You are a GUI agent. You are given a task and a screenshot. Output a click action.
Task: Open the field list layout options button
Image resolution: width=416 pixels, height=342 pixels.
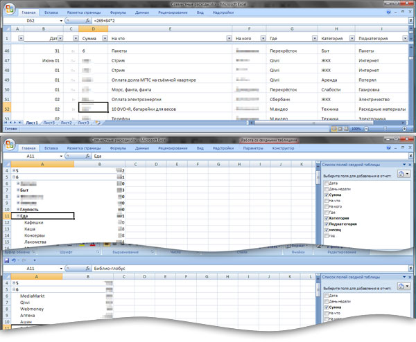pyautogui.click(x=404, y=176)
